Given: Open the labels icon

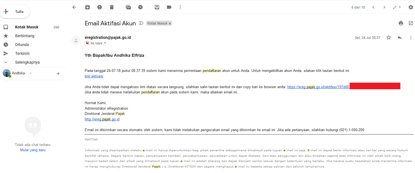Looking at the screenshot, I should (x=169, y=7).
